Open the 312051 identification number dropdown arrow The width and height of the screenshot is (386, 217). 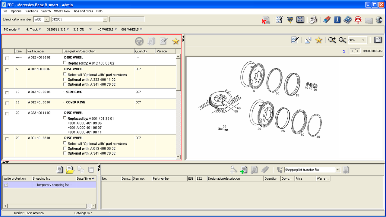point(105,19)
